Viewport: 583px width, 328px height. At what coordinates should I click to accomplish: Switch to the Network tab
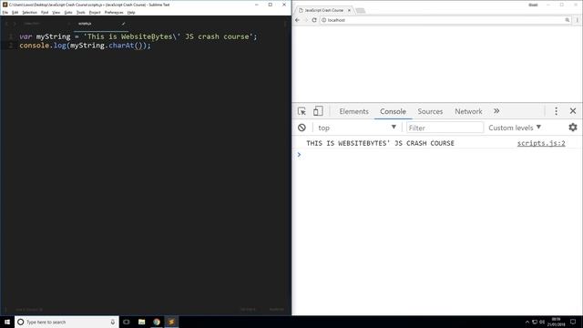[x=468, y=111]
